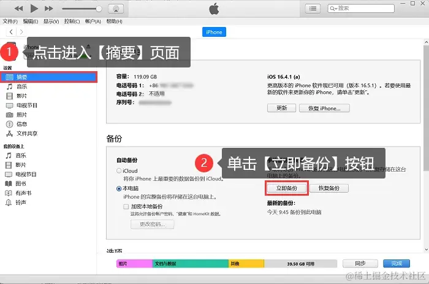Click the 更改密码... button

coord(152,224)
